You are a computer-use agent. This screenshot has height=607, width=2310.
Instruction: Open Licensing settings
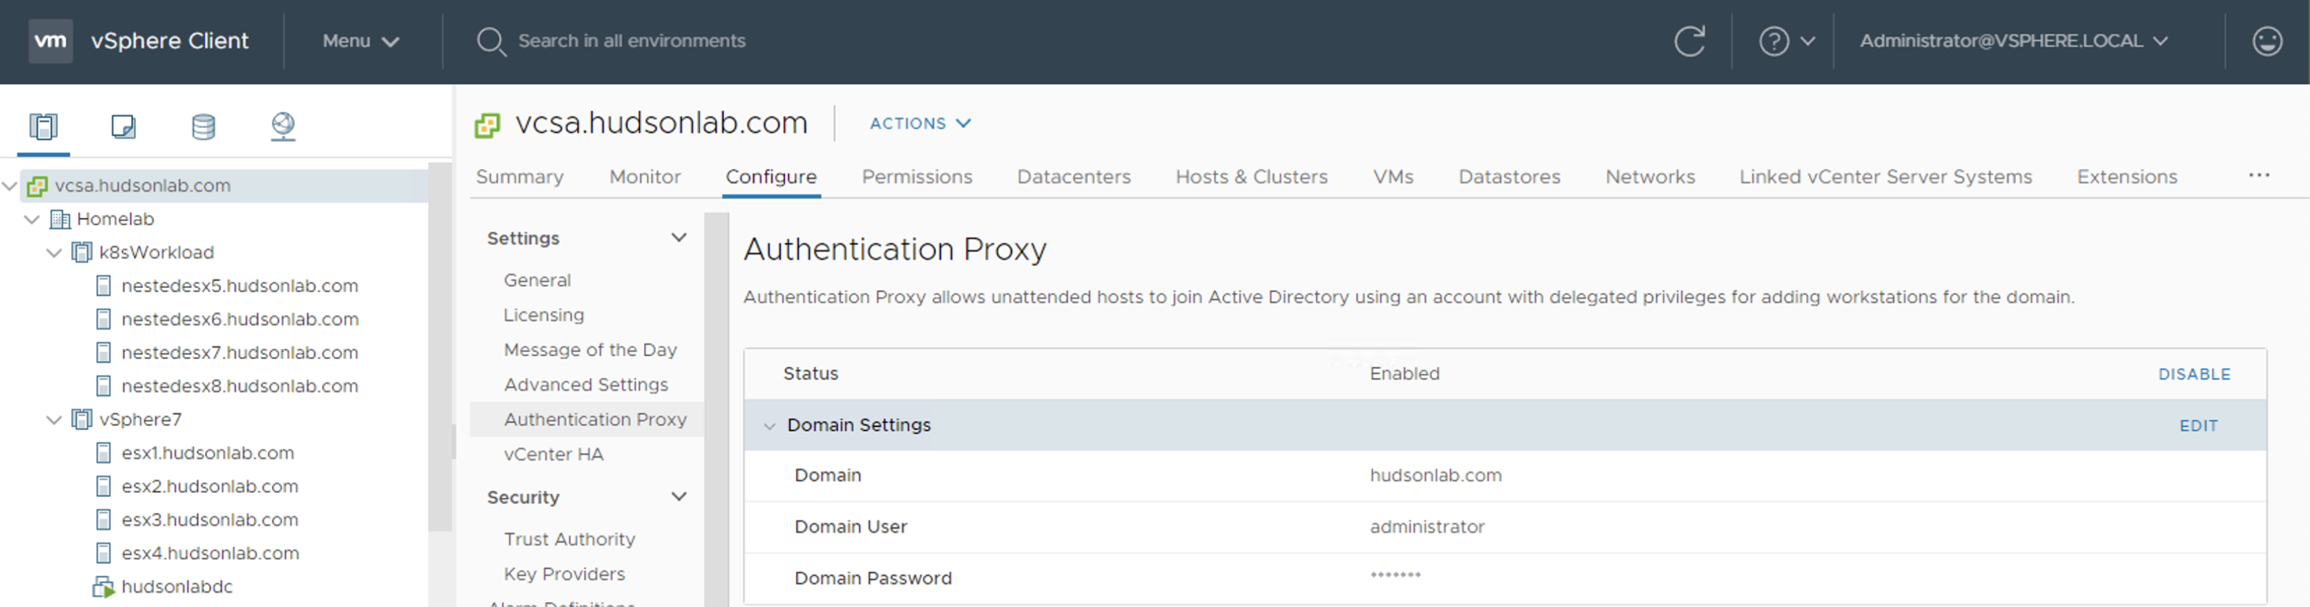(x=543, y=315)
